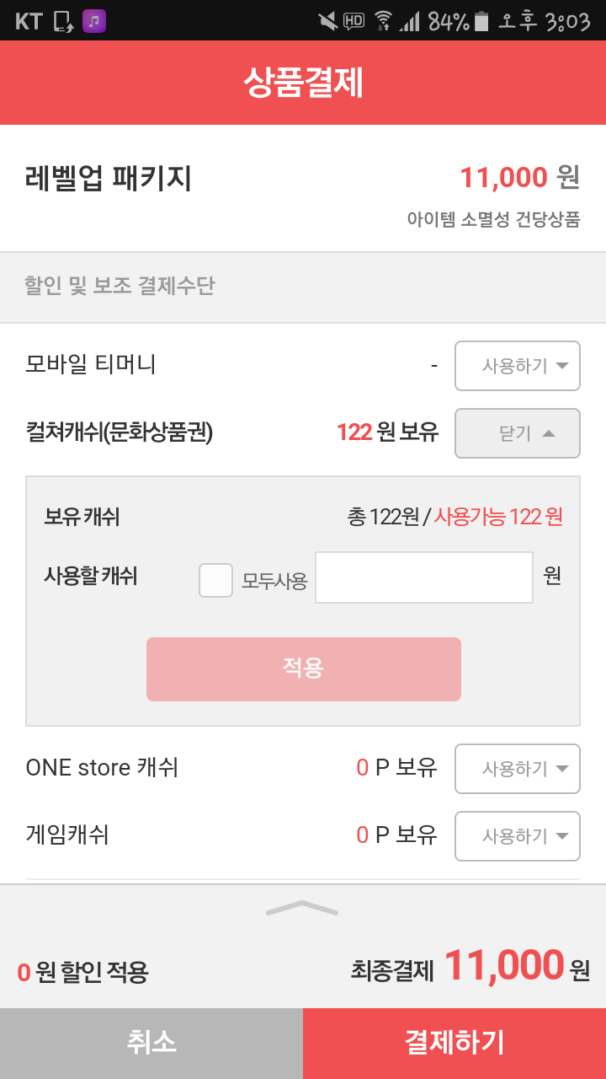Tap the muted sound status icon

[x=327, y=21]
